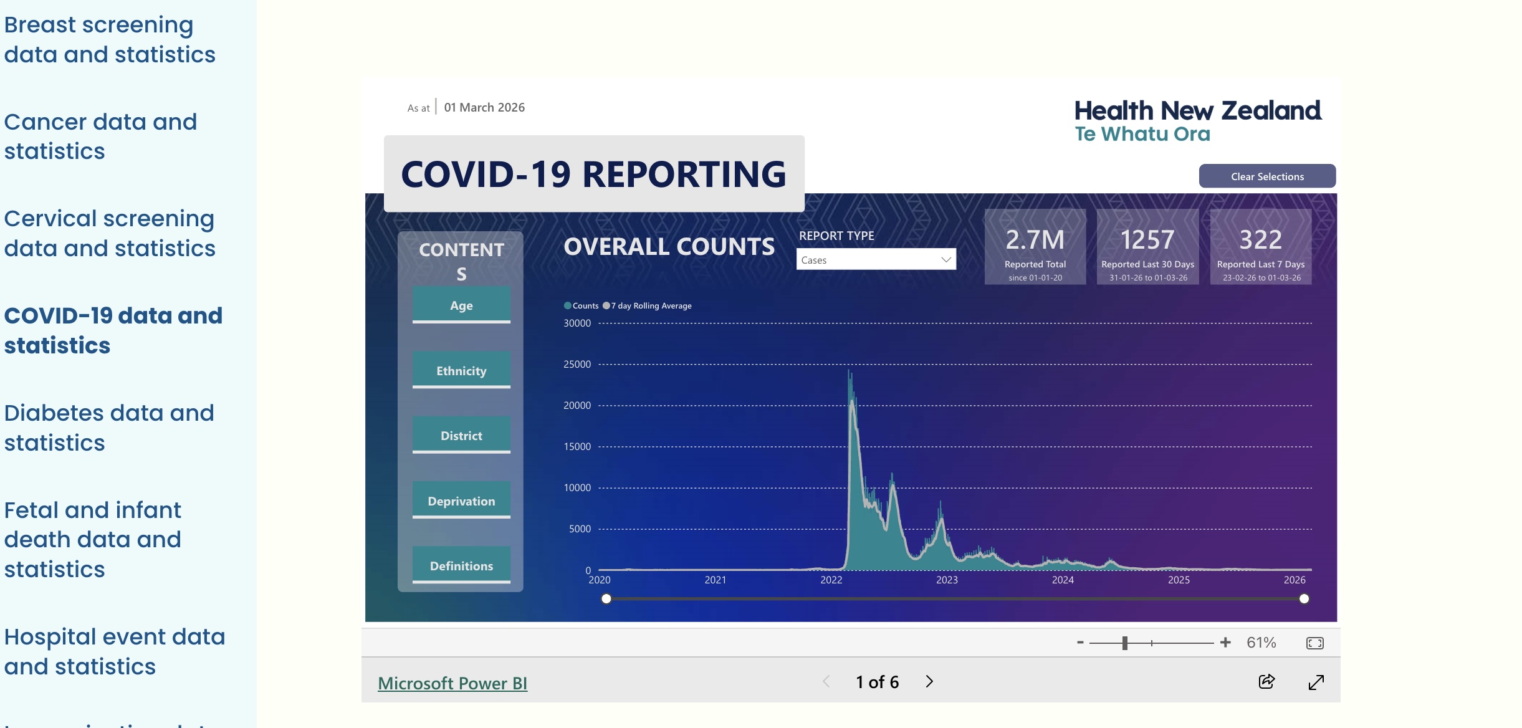The image size is (1522, 728).
Task: Open report in full-screen mode
Action: point(1316,682)
